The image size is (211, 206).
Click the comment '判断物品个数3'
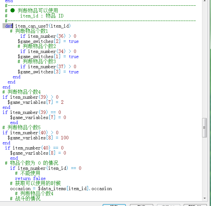pyautogui.click(x=39, y=62)
